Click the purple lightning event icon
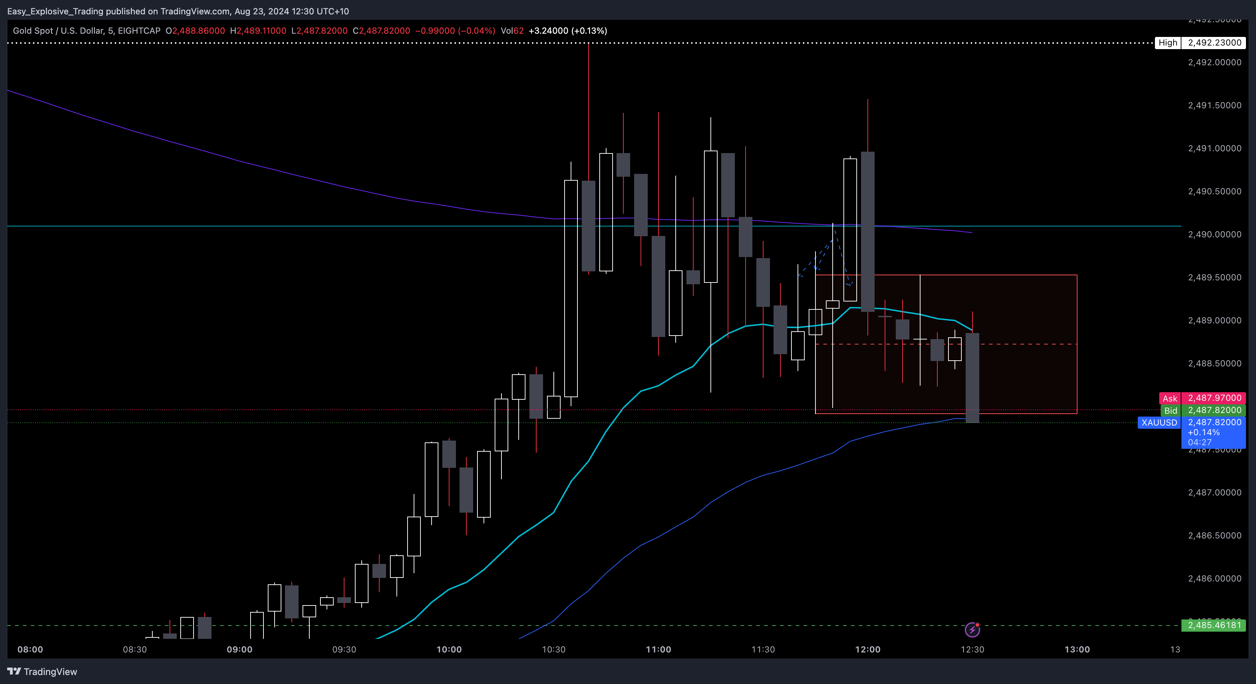The height and width of the screenshot is (684, 1256). click(x=972, y=630)
